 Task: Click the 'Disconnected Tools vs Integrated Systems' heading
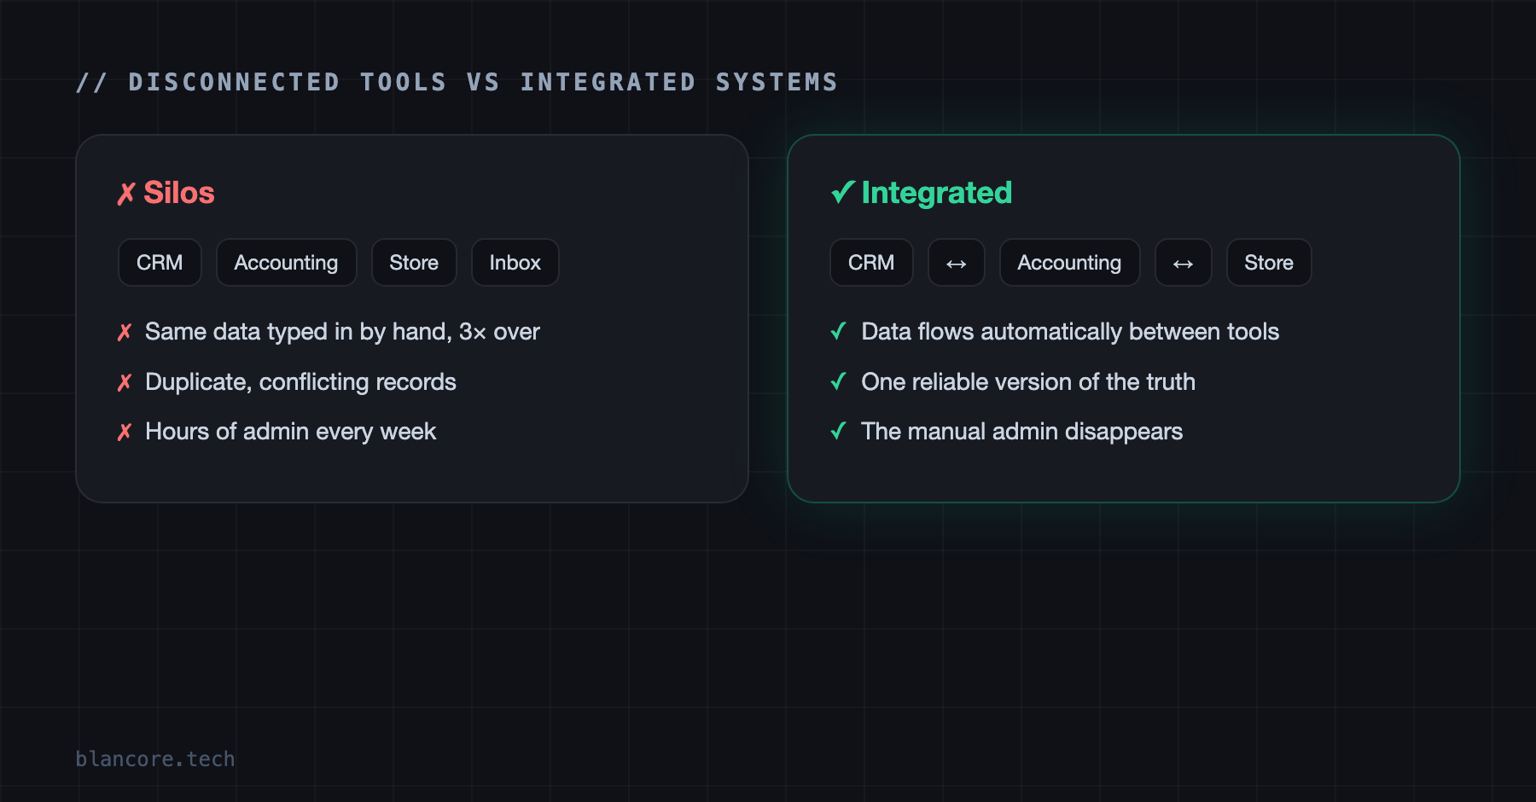[457, 82]
